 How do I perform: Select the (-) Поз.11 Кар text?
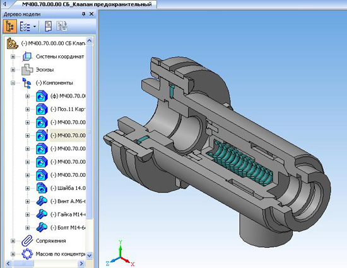68,109
